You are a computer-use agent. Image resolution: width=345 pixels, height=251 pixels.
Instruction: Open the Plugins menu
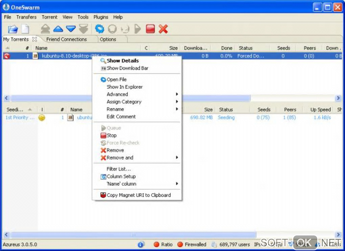tap(101, 17)
